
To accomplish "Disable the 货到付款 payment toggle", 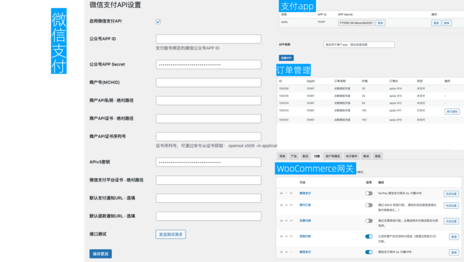I will point(369,236).
